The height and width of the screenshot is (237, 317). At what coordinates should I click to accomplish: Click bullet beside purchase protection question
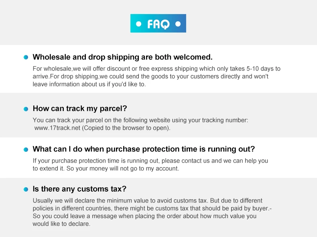coord(26,149)
